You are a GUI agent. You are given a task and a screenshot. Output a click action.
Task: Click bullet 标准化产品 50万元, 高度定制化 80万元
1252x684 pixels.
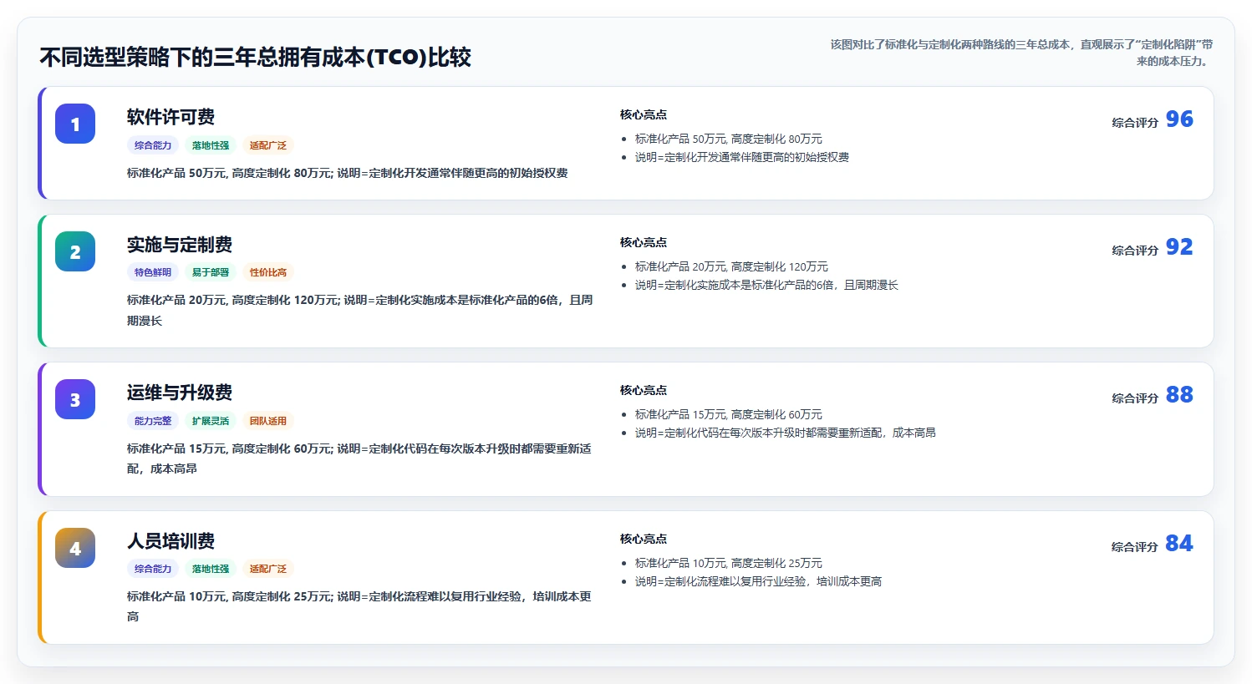click(729, 139)
